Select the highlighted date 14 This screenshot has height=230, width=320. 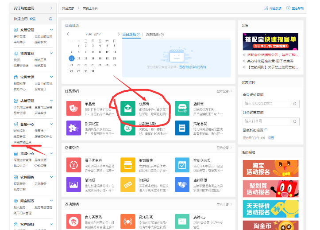[71, 58]
